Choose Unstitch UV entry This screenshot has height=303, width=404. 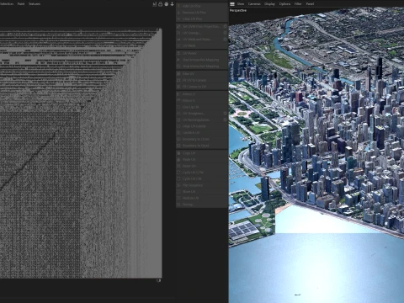tap(201, 133)
